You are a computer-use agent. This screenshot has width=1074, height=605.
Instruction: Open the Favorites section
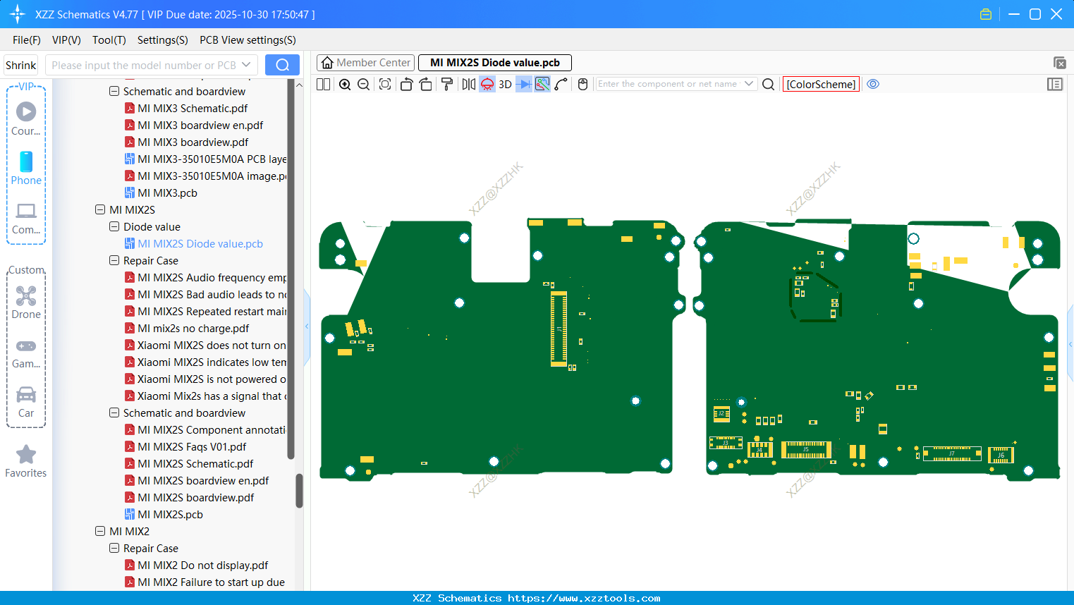coord(26,462)
